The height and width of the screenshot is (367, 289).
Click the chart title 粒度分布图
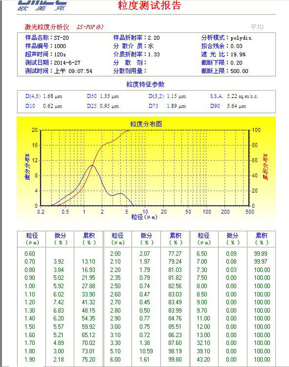pos(146,124)
